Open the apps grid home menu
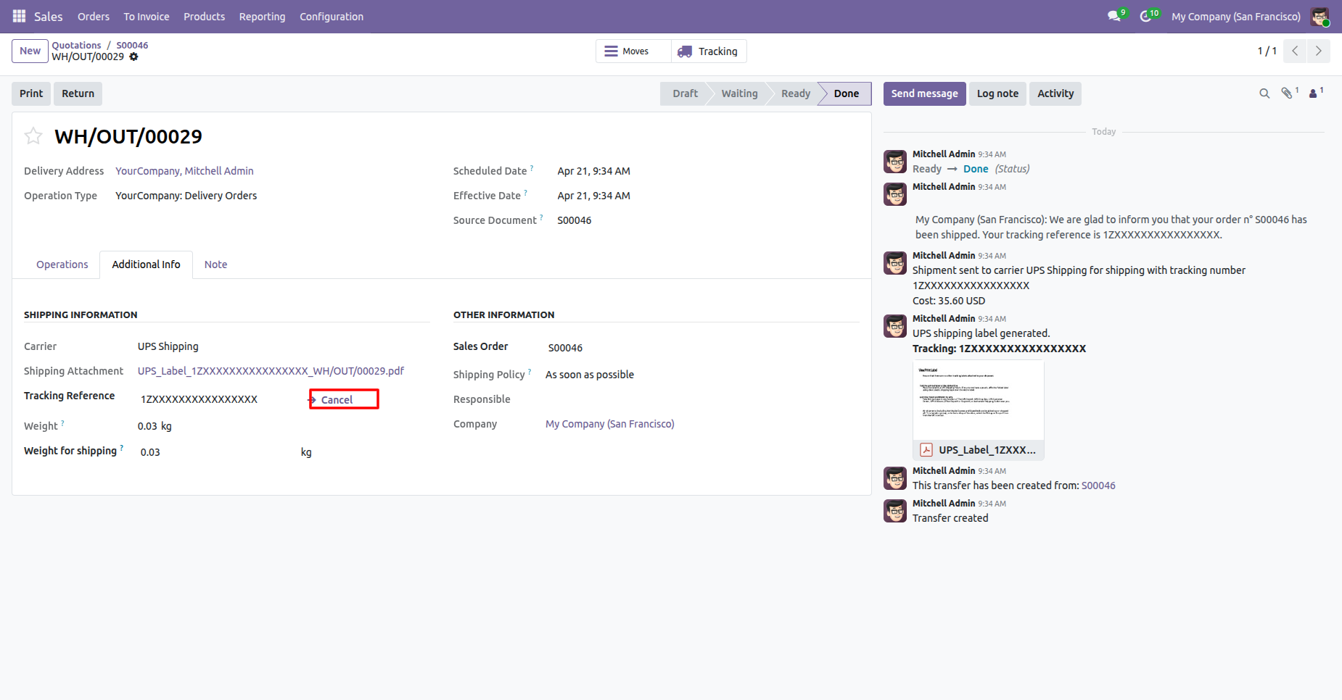This screenshot has height=700, width=1342. [x=19, y=16]
